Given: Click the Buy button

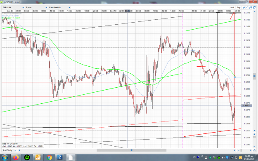Looking at the screenshot, I should (239, 7).
